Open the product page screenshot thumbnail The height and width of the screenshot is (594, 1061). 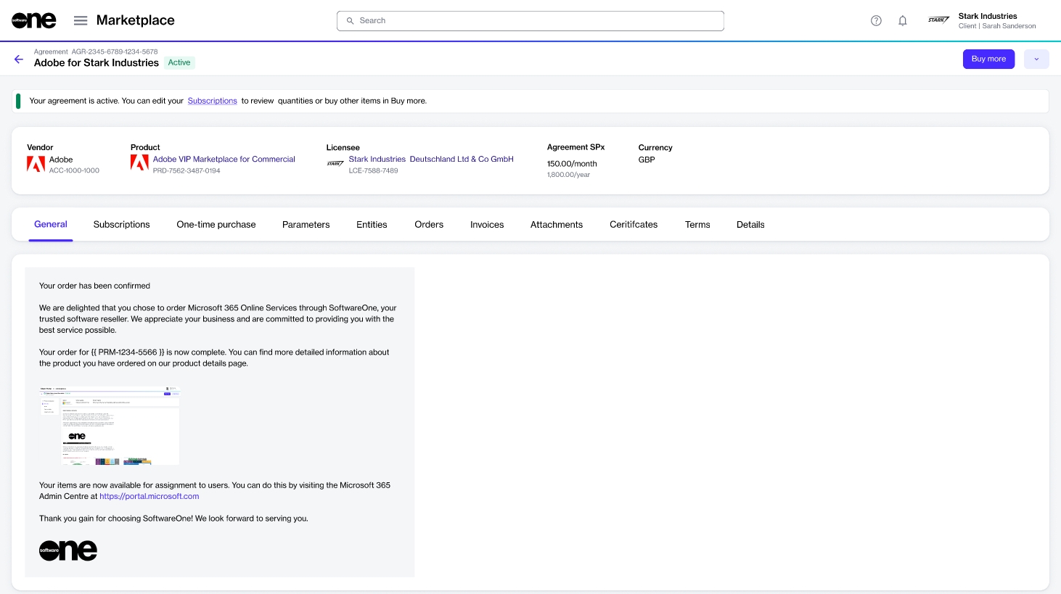[x=109, y=426]
